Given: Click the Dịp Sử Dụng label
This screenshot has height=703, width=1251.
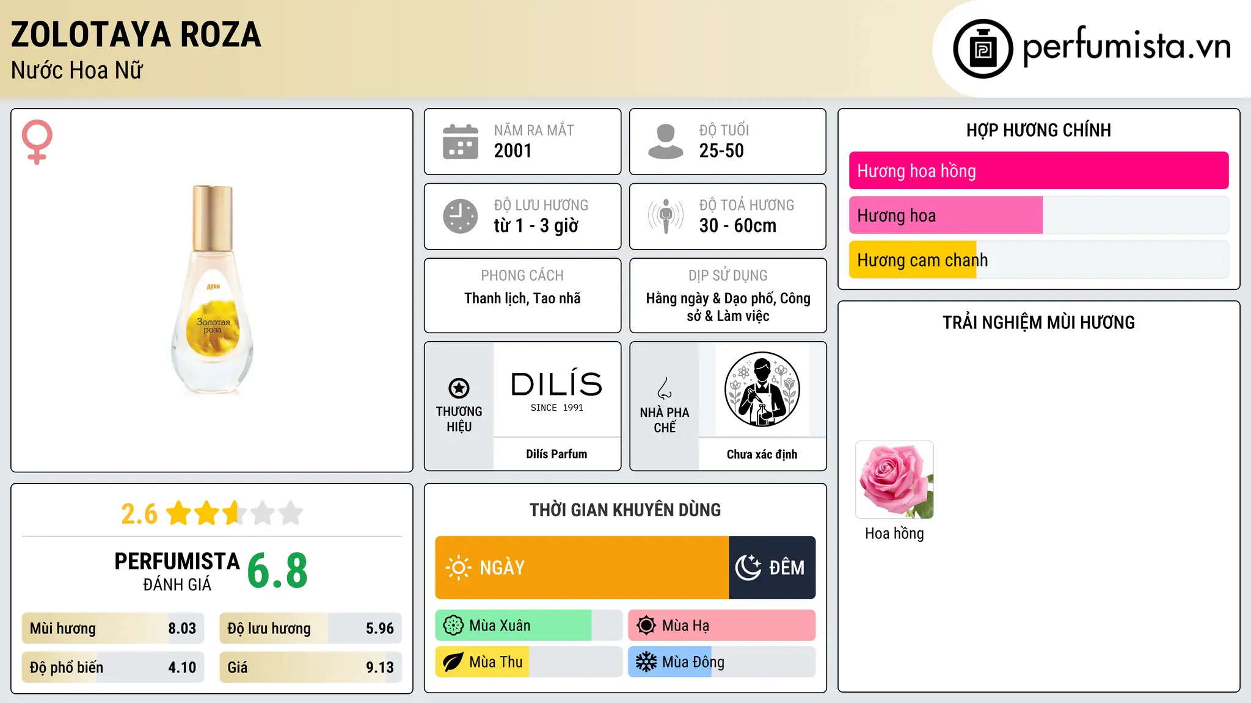Looking at the screenshot, I should [728, 275].
